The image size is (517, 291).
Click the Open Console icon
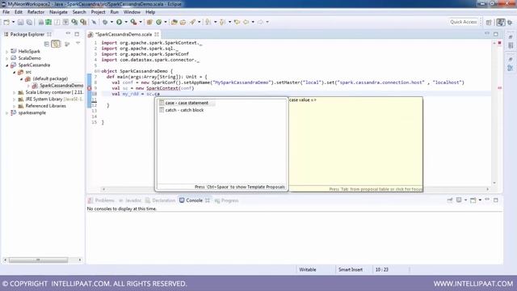[x=473, y=200]
